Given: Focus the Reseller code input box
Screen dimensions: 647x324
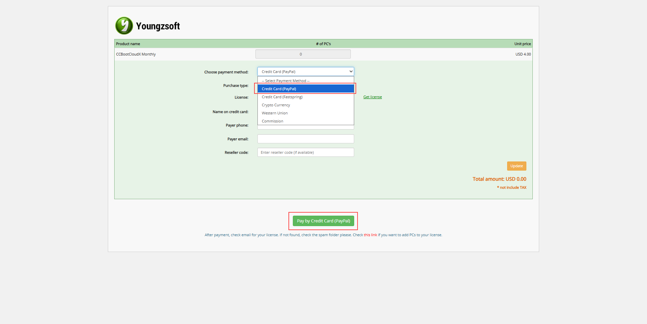Looking at the screenshot, I should click(x=305, y=152).
